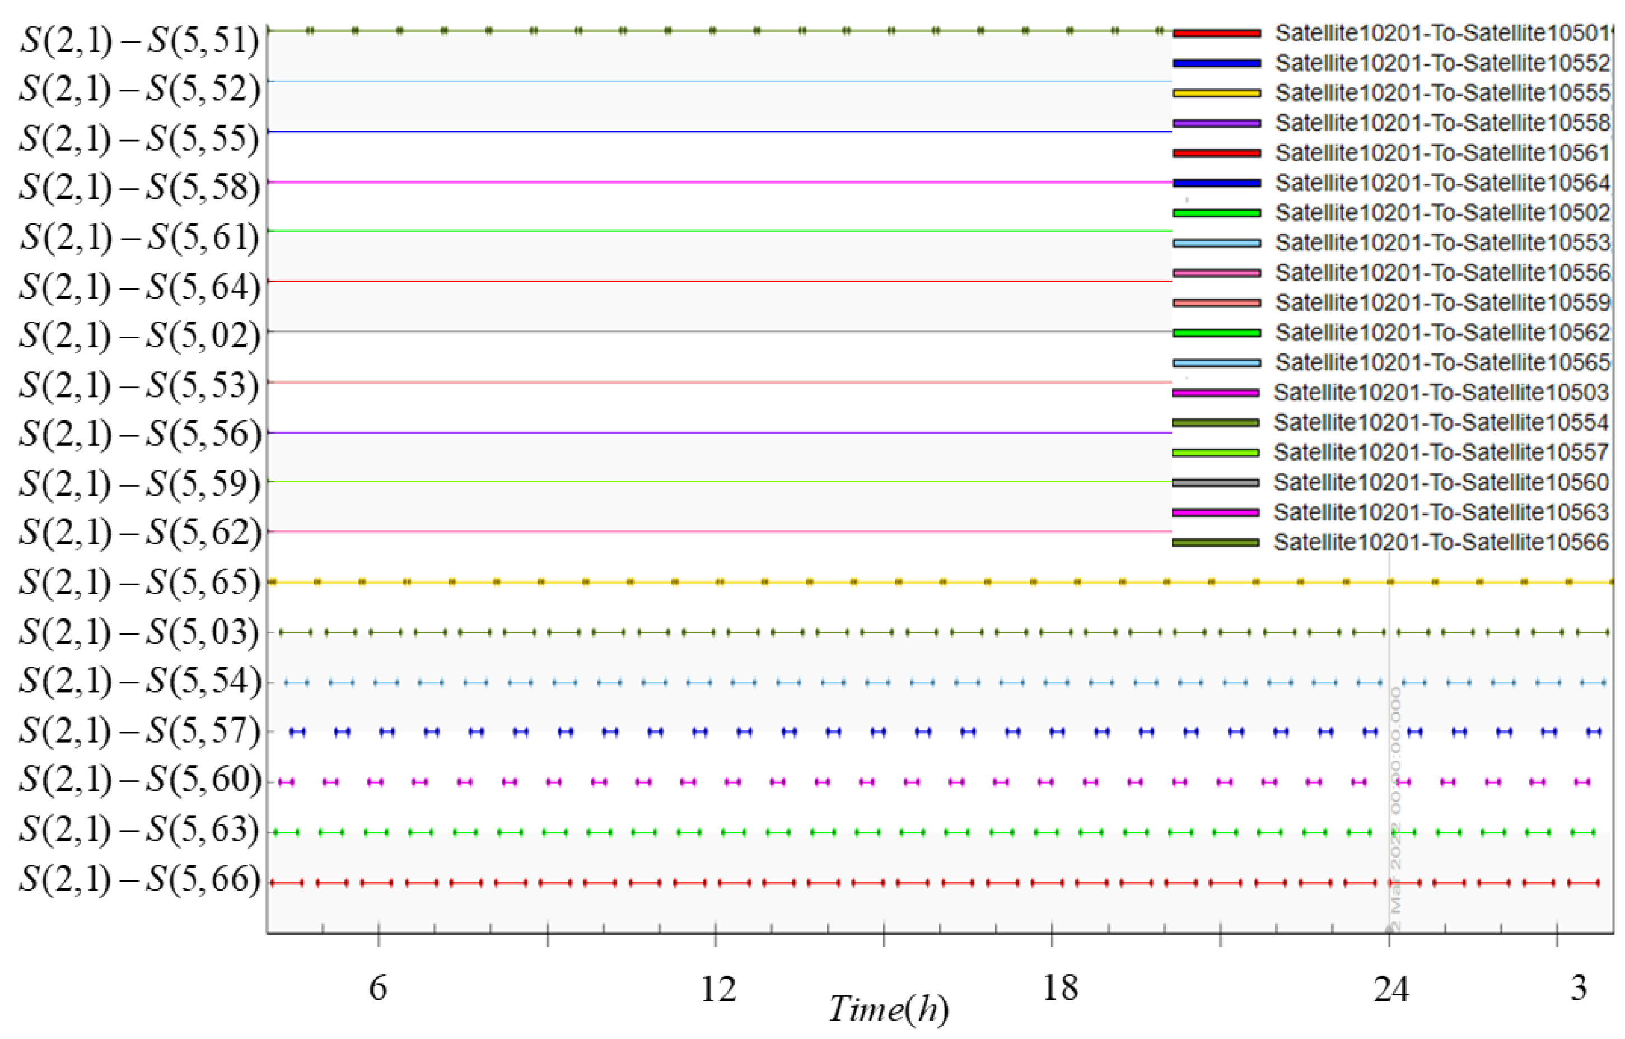
Task: Click the purple Satellite10558 legend swatch
Action: pos(1216,124)
